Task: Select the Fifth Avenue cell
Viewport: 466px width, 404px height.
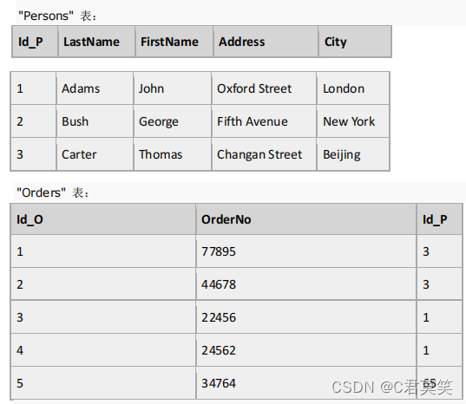Action: [x=264, y=121]
